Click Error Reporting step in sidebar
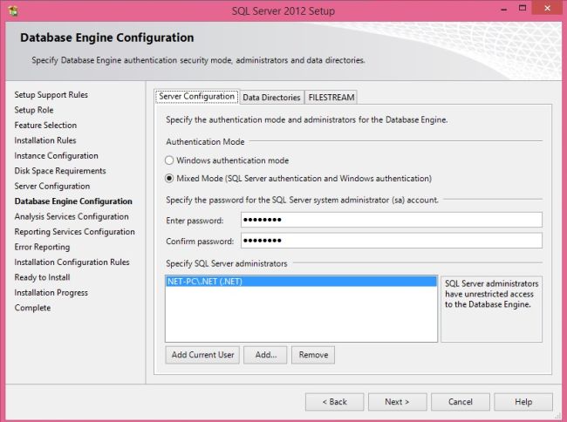 pos(42,247)
